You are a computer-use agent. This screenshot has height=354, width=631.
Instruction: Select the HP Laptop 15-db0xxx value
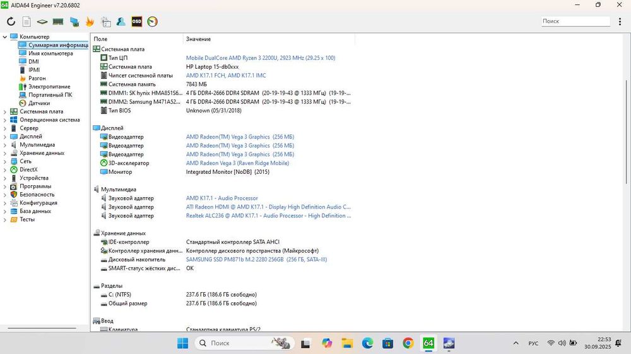[x=212, y=67]
